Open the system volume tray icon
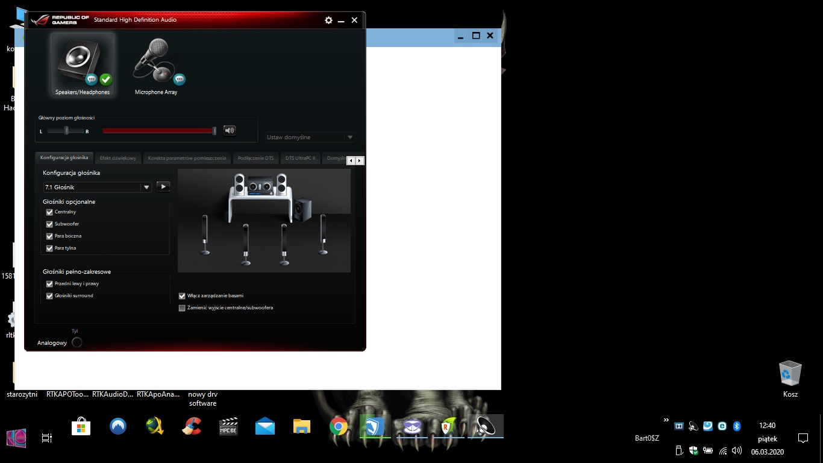The image size is (823, 463). 736,450
